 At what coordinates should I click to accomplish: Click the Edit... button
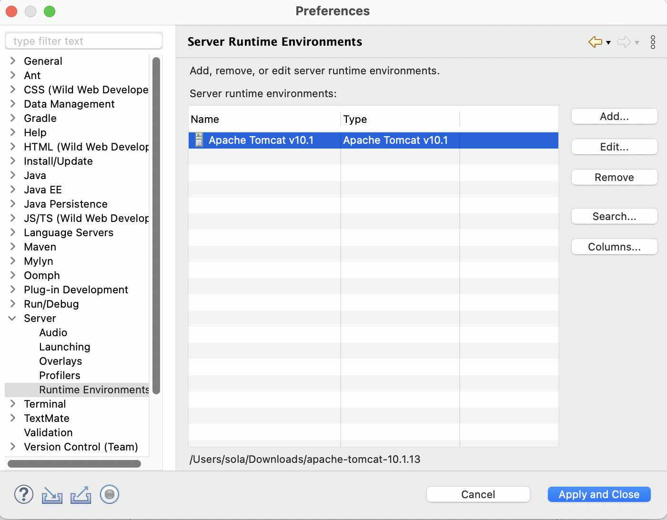point(615,147)
